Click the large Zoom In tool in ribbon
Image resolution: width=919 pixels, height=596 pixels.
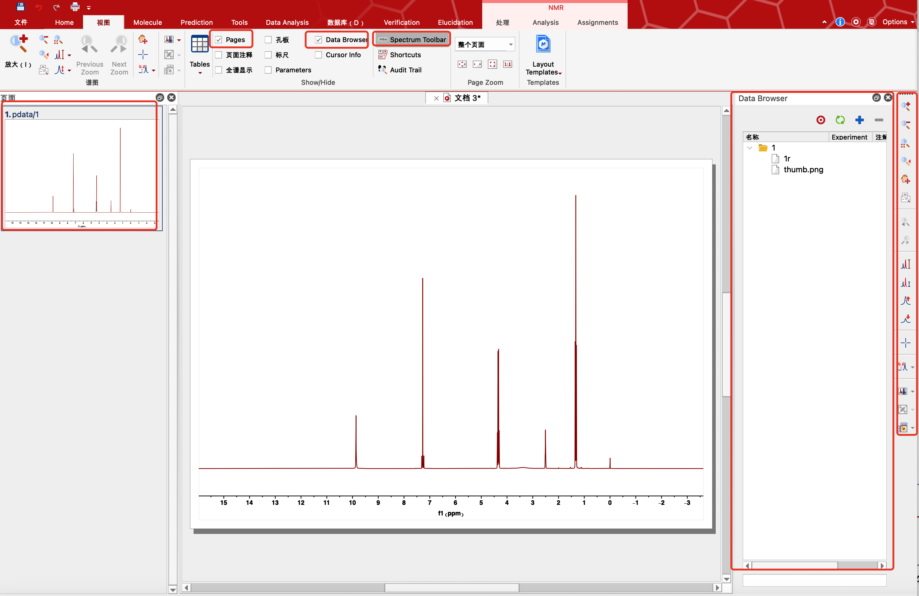18,44
